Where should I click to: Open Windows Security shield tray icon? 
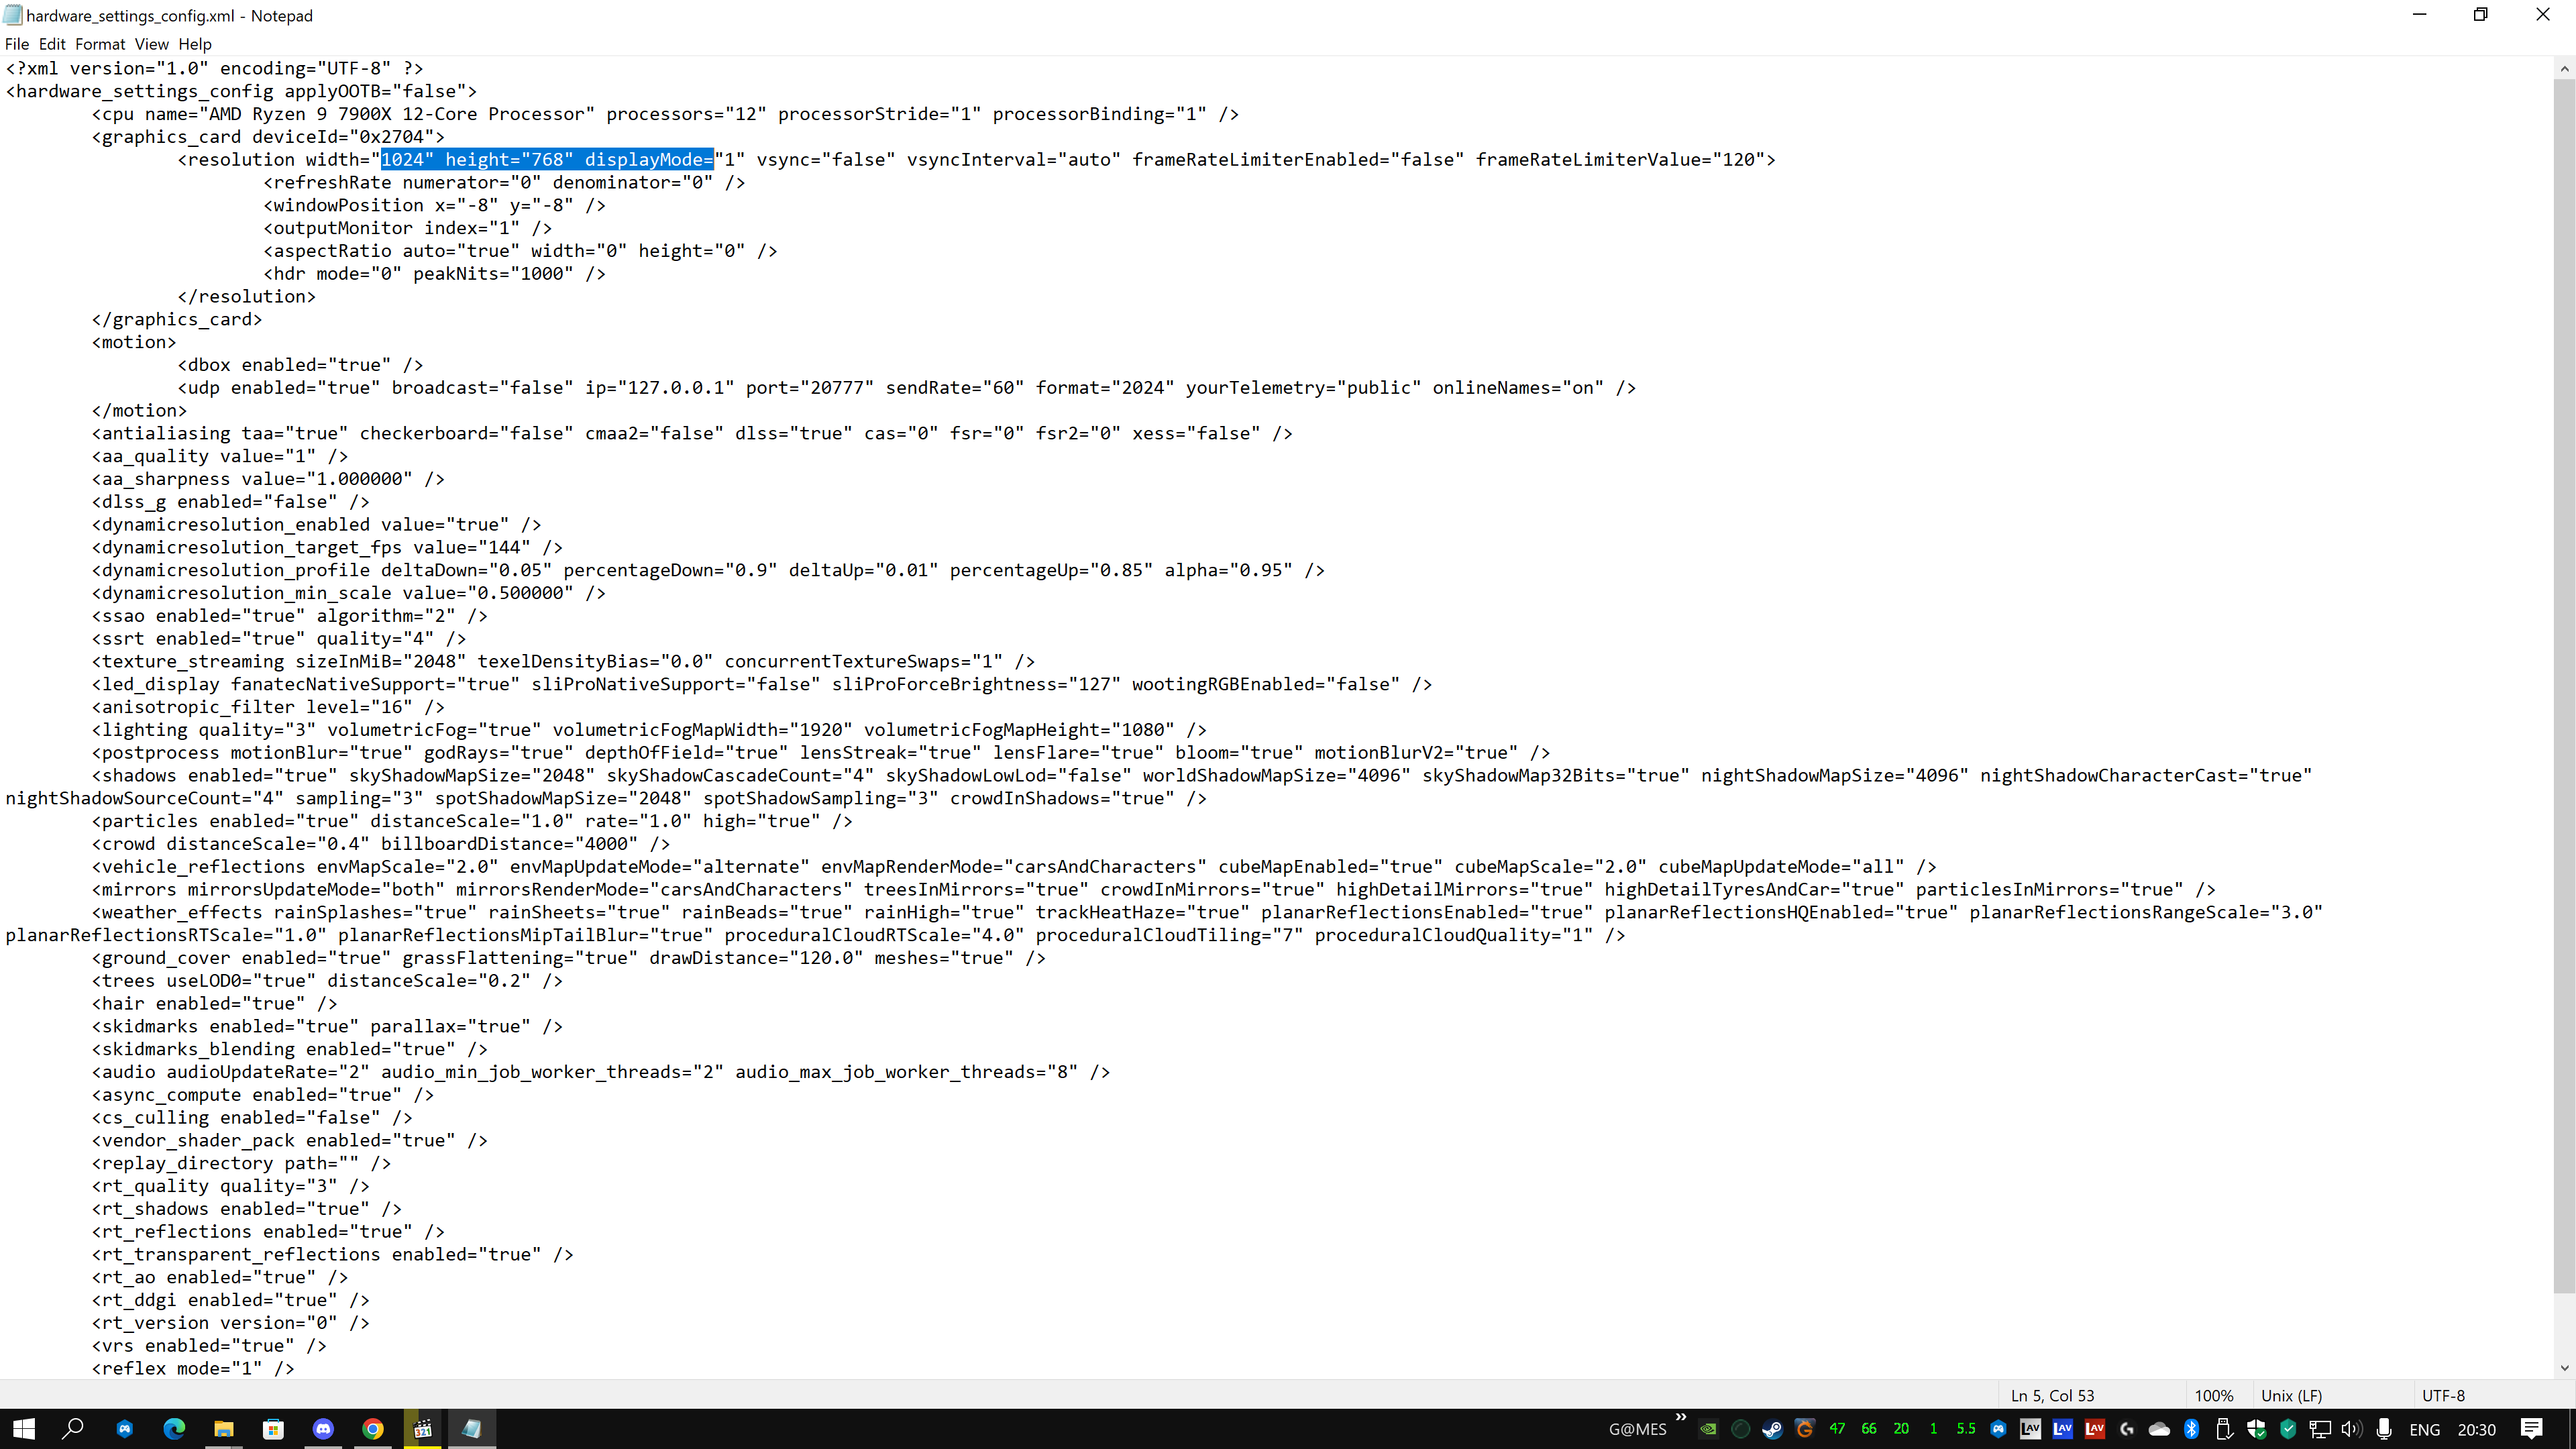(2256, 1429)
